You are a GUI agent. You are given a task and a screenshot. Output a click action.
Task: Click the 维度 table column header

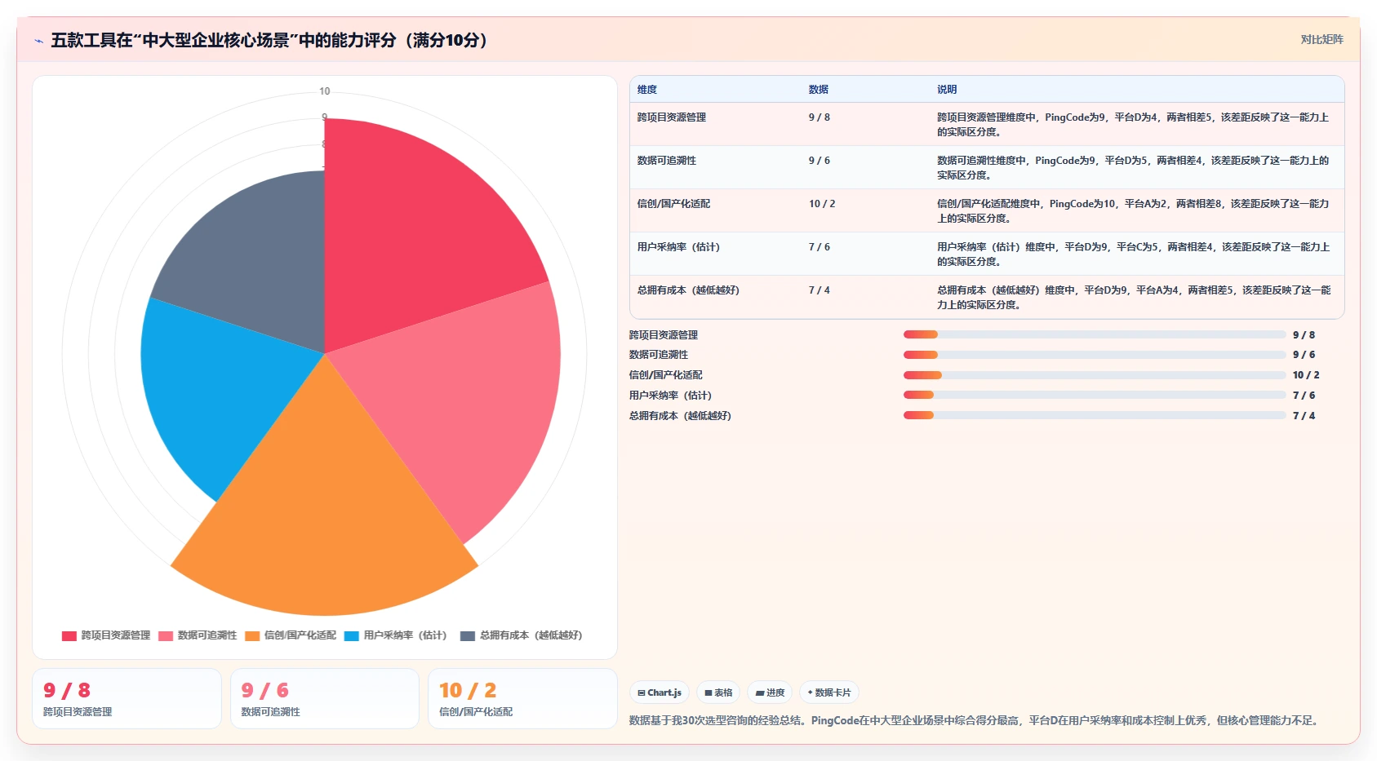647,90
